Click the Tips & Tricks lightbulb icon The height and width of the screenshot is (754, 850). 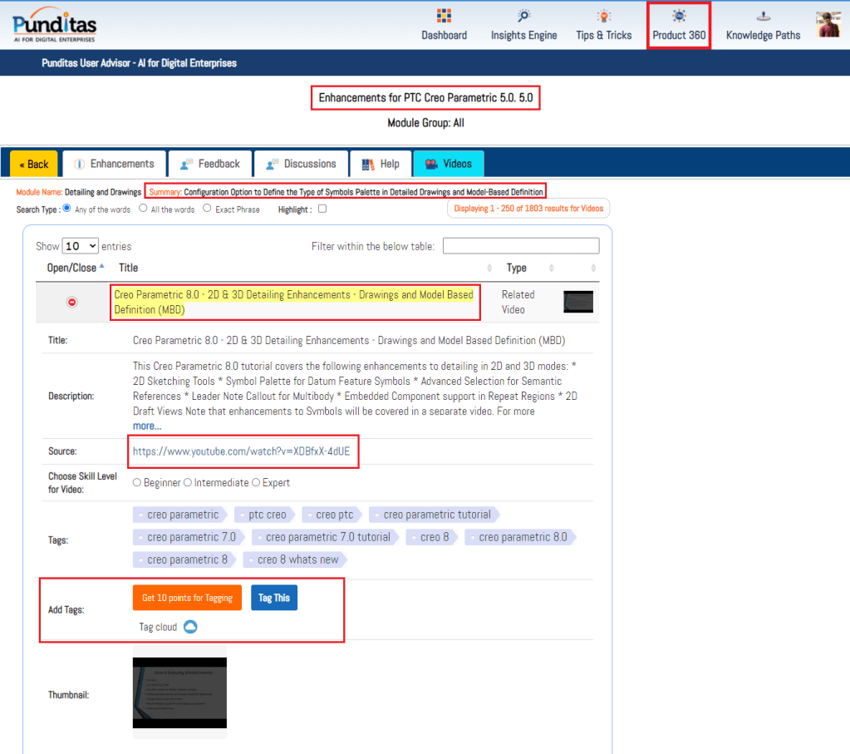pyautogui.click(x=604, y=16)
